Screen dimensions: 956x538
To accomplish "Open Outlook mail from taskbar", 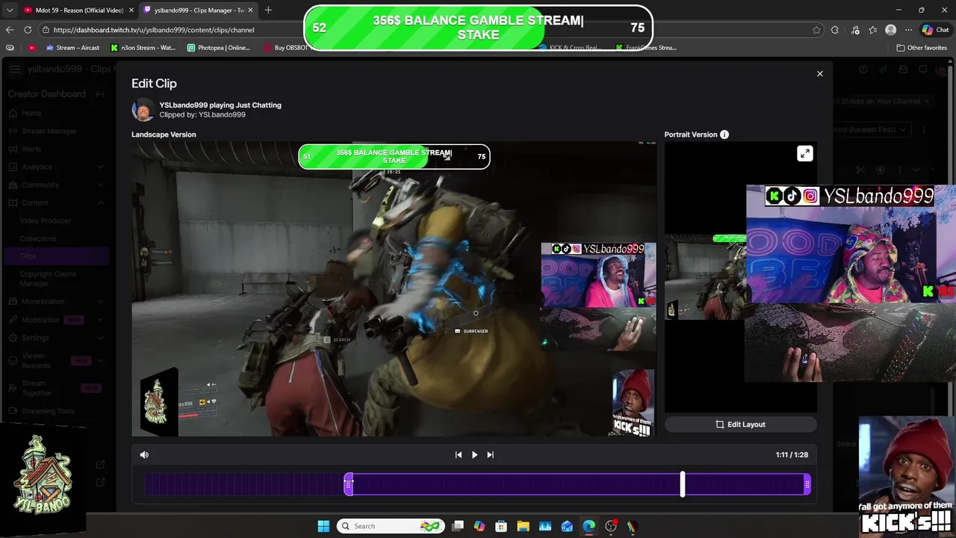I will (x=567, y=526).
